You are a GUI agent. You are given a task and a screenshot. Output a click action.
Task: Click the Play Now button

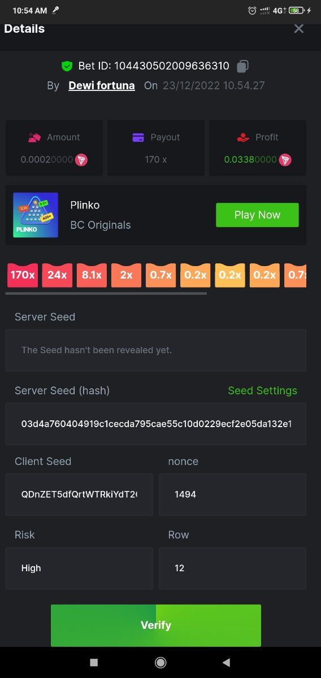(257, 215)
